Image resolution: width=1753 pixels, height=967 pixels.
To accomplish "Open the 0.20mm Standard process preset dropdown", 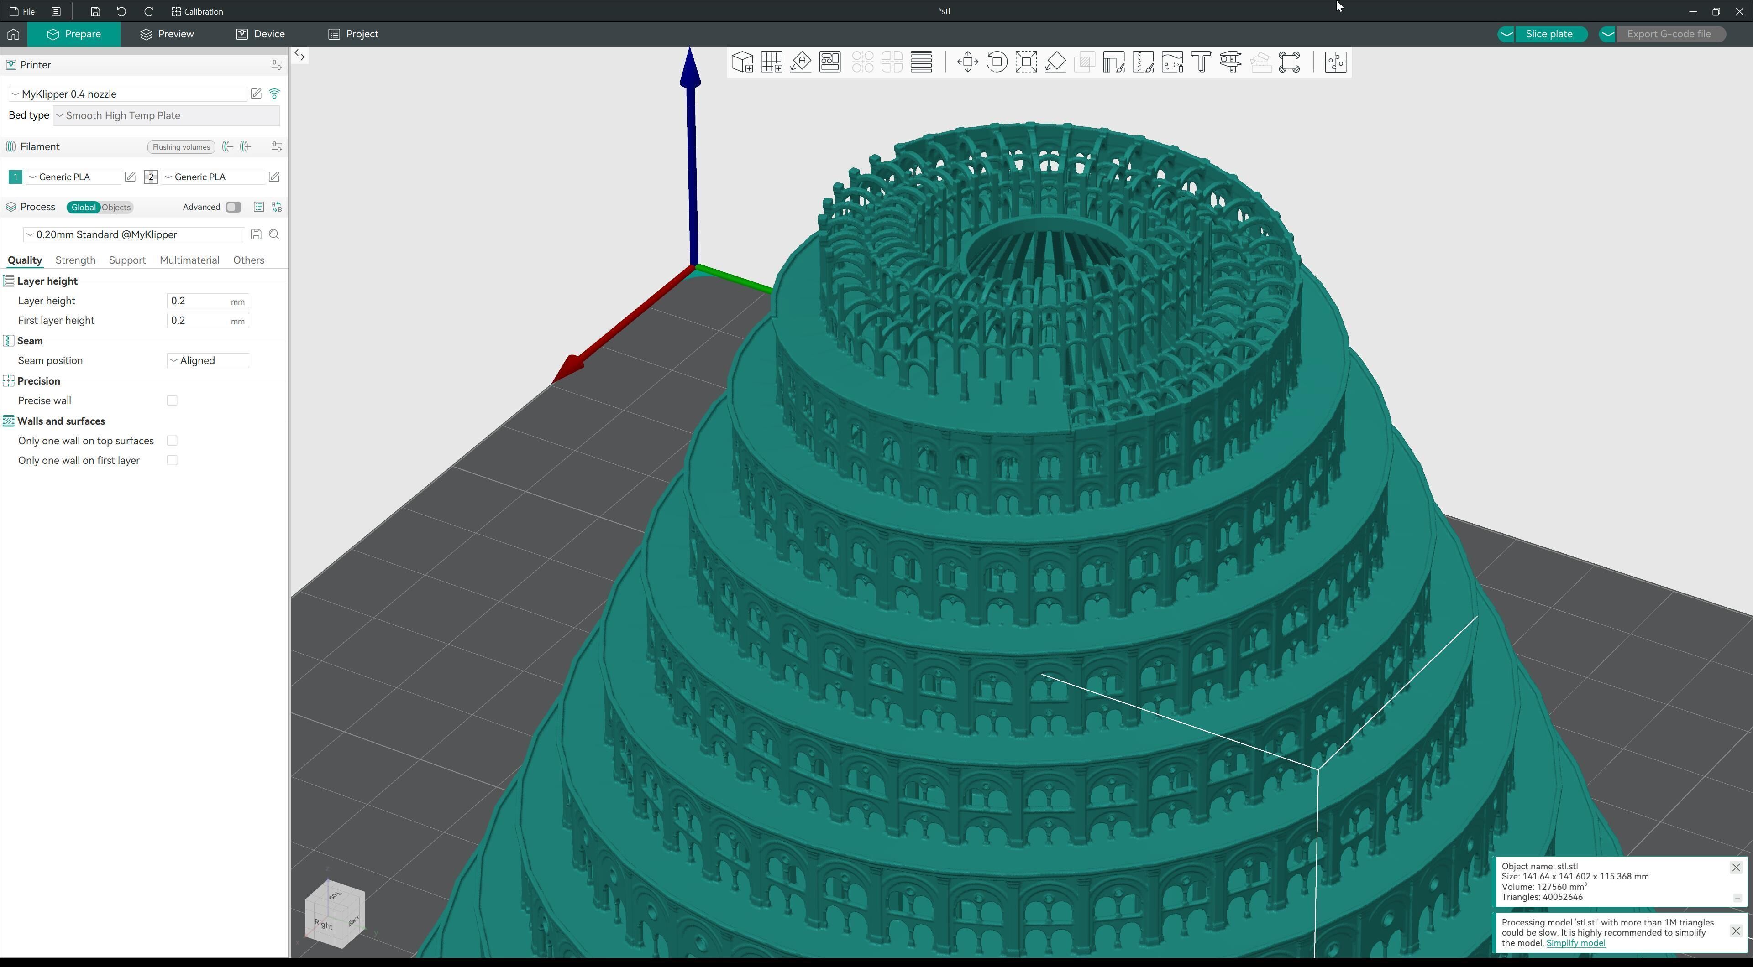I will (133, 234).
